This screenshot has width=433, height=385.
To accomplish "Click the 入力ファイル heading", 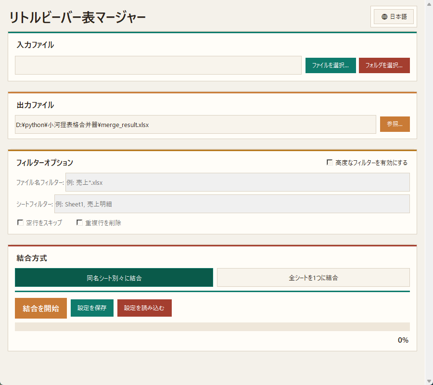I will [35, 45].
